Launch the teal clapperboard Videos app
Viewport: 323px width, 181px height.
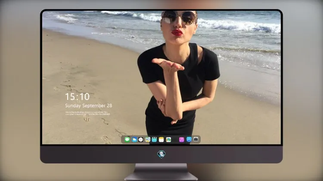point(154,139)
